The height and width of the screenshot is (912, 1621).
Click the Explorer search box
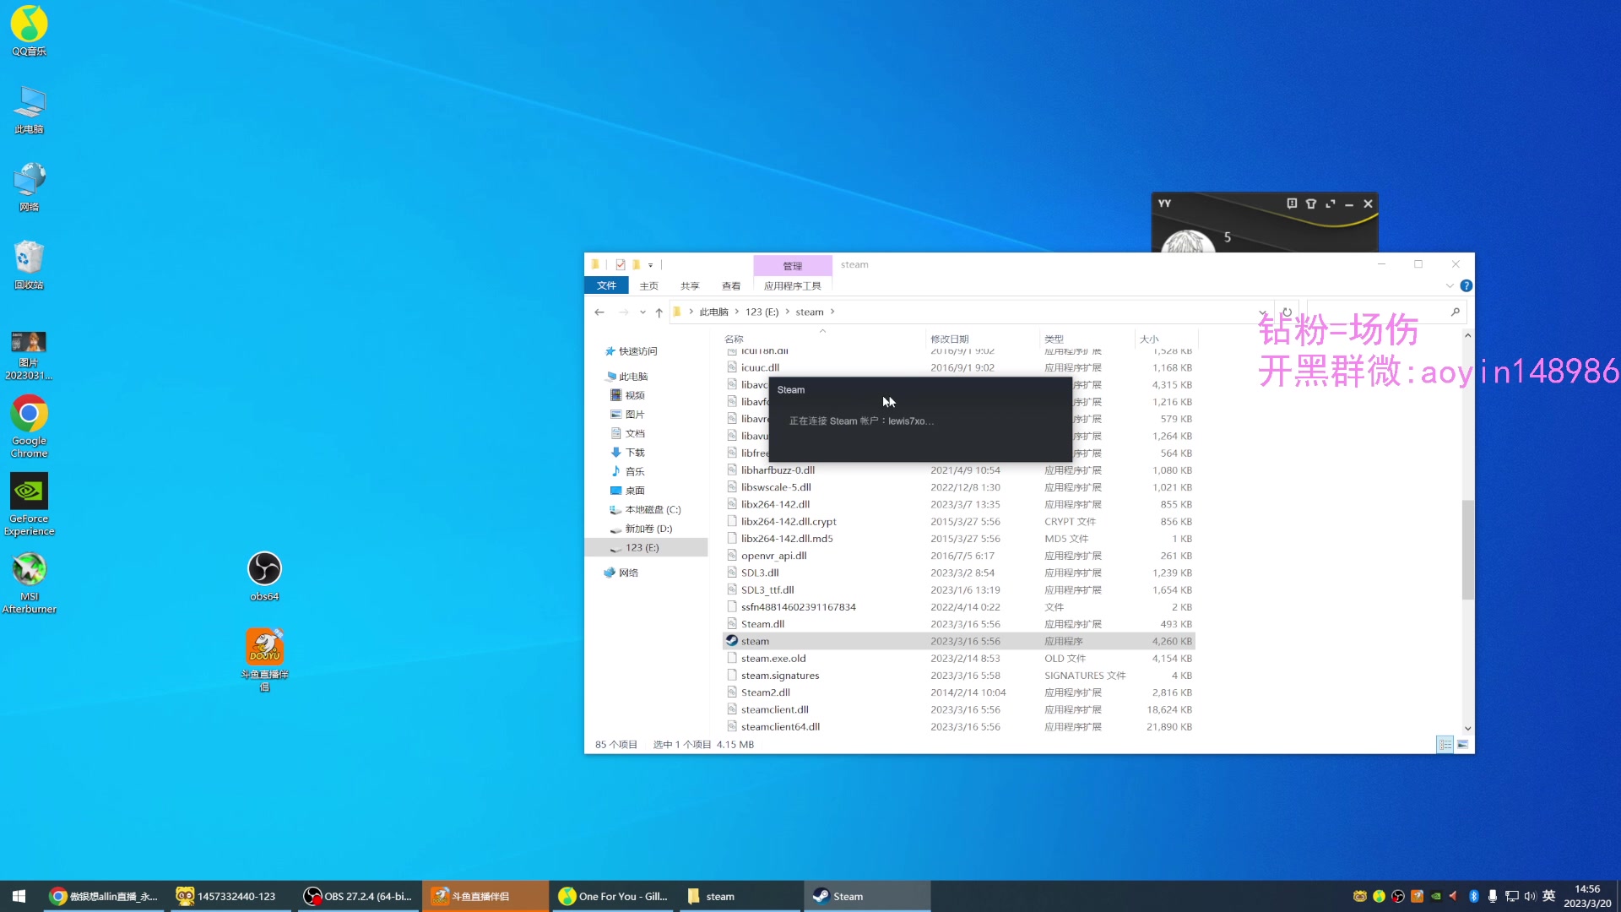point(1385,312)
